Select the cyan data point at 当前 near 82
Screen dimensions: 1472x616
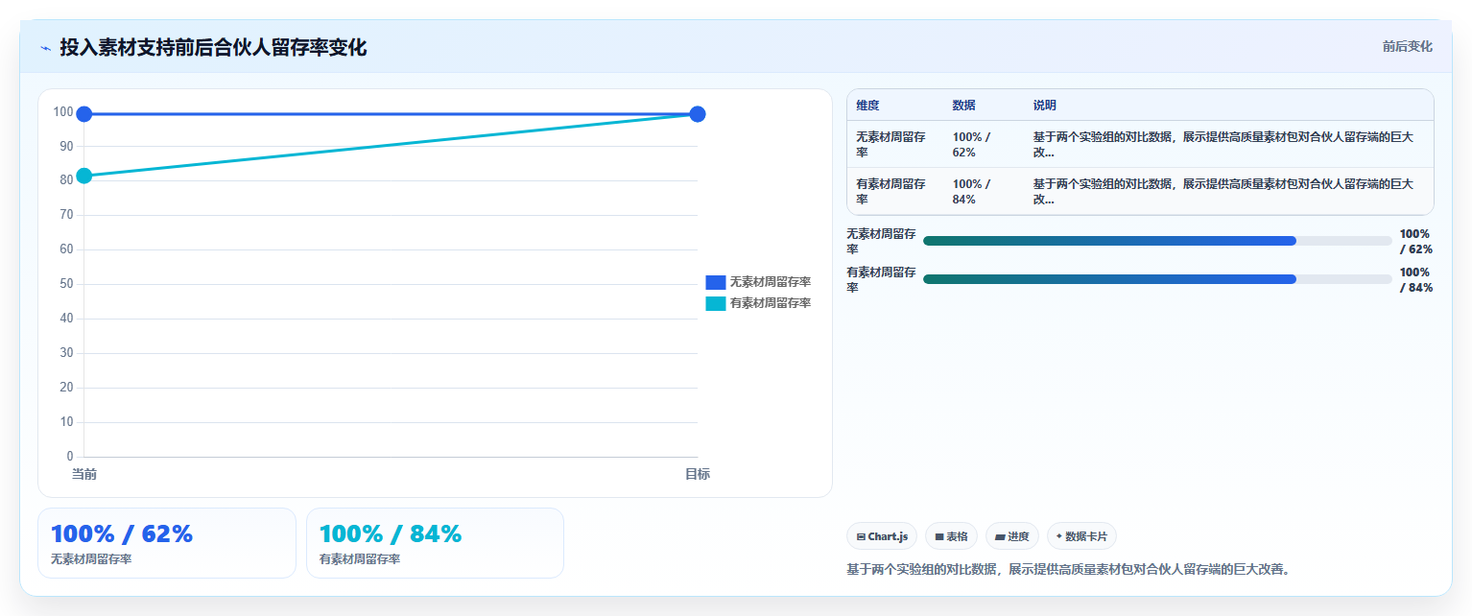[84, 176]
